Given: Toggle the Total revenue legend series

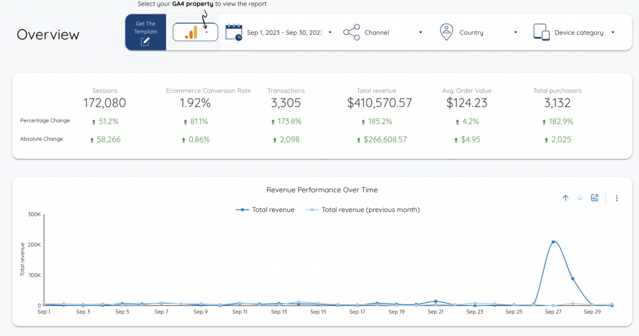Looking at the screenshot, I should 265,209.
